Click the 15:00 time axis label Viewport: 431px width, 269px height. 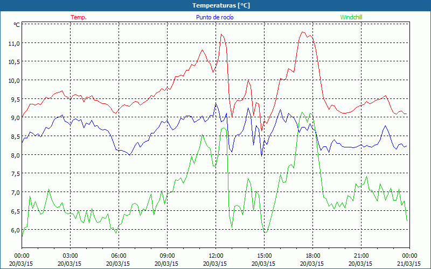[x=264, y=256]
